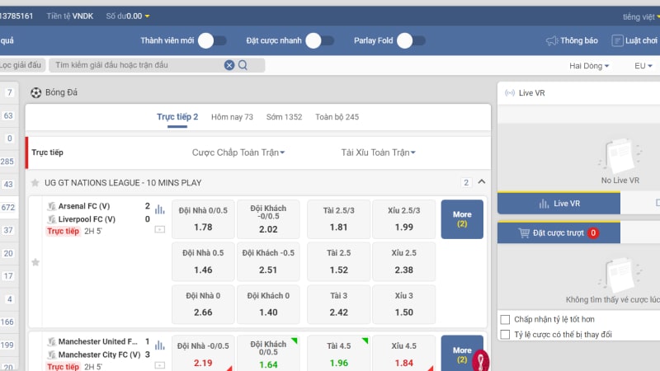Favorite the Arsenal vs Liverpool match star
660x371 pixels.
[35, 262]
